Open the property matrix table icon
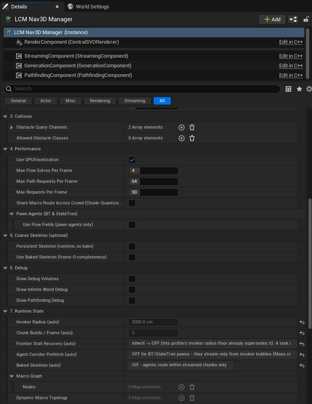 pyautogui.click(x=288, y=89)
